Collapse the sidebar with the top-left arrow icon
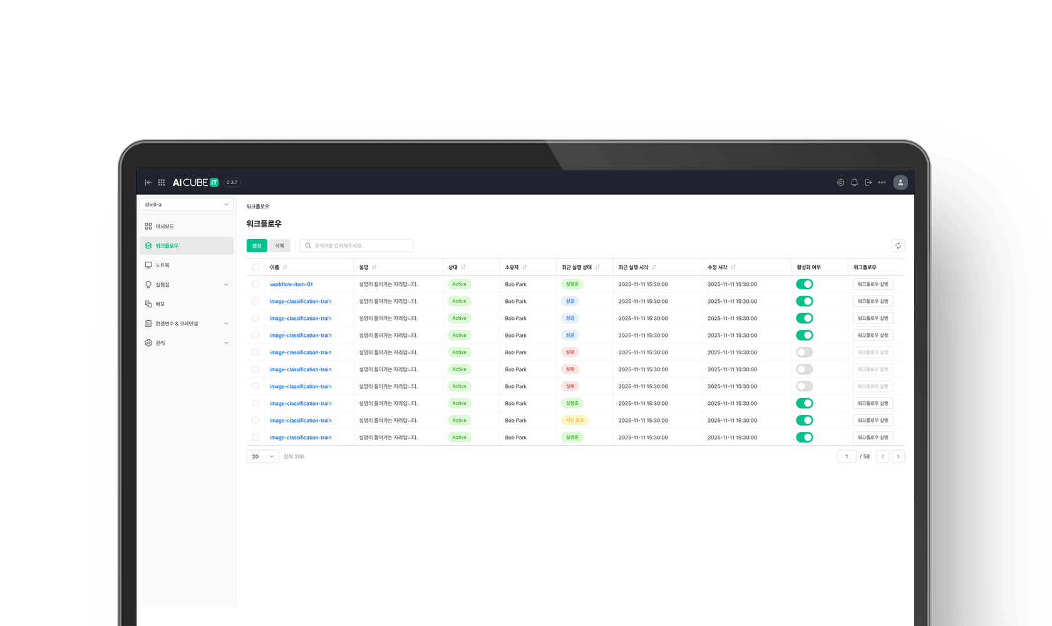The height and width of the screenshot is (626, 1052). tap(148, 182)
